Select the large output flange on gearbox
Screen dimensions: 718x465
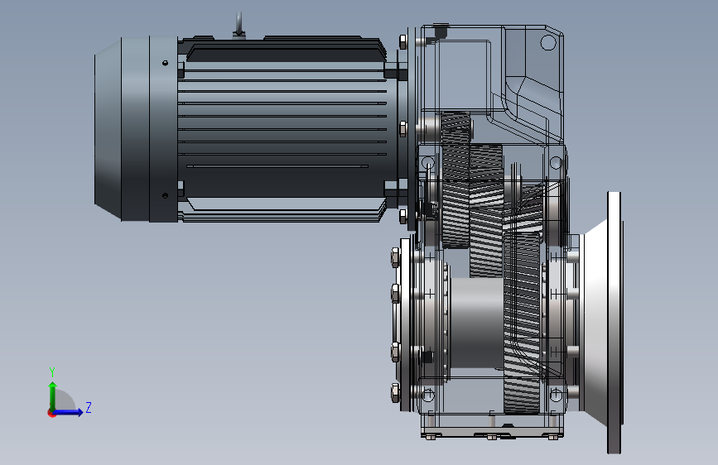tap(600, 322)
